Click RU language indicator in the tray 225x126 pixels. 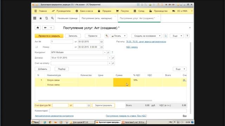[171, 122]
